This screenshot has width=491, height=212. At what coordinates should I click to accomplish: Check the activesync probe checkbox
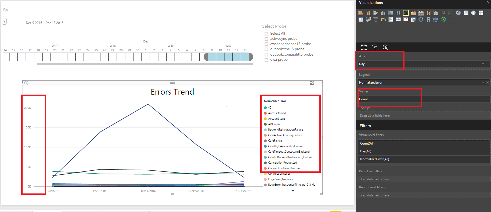point(266,39)
